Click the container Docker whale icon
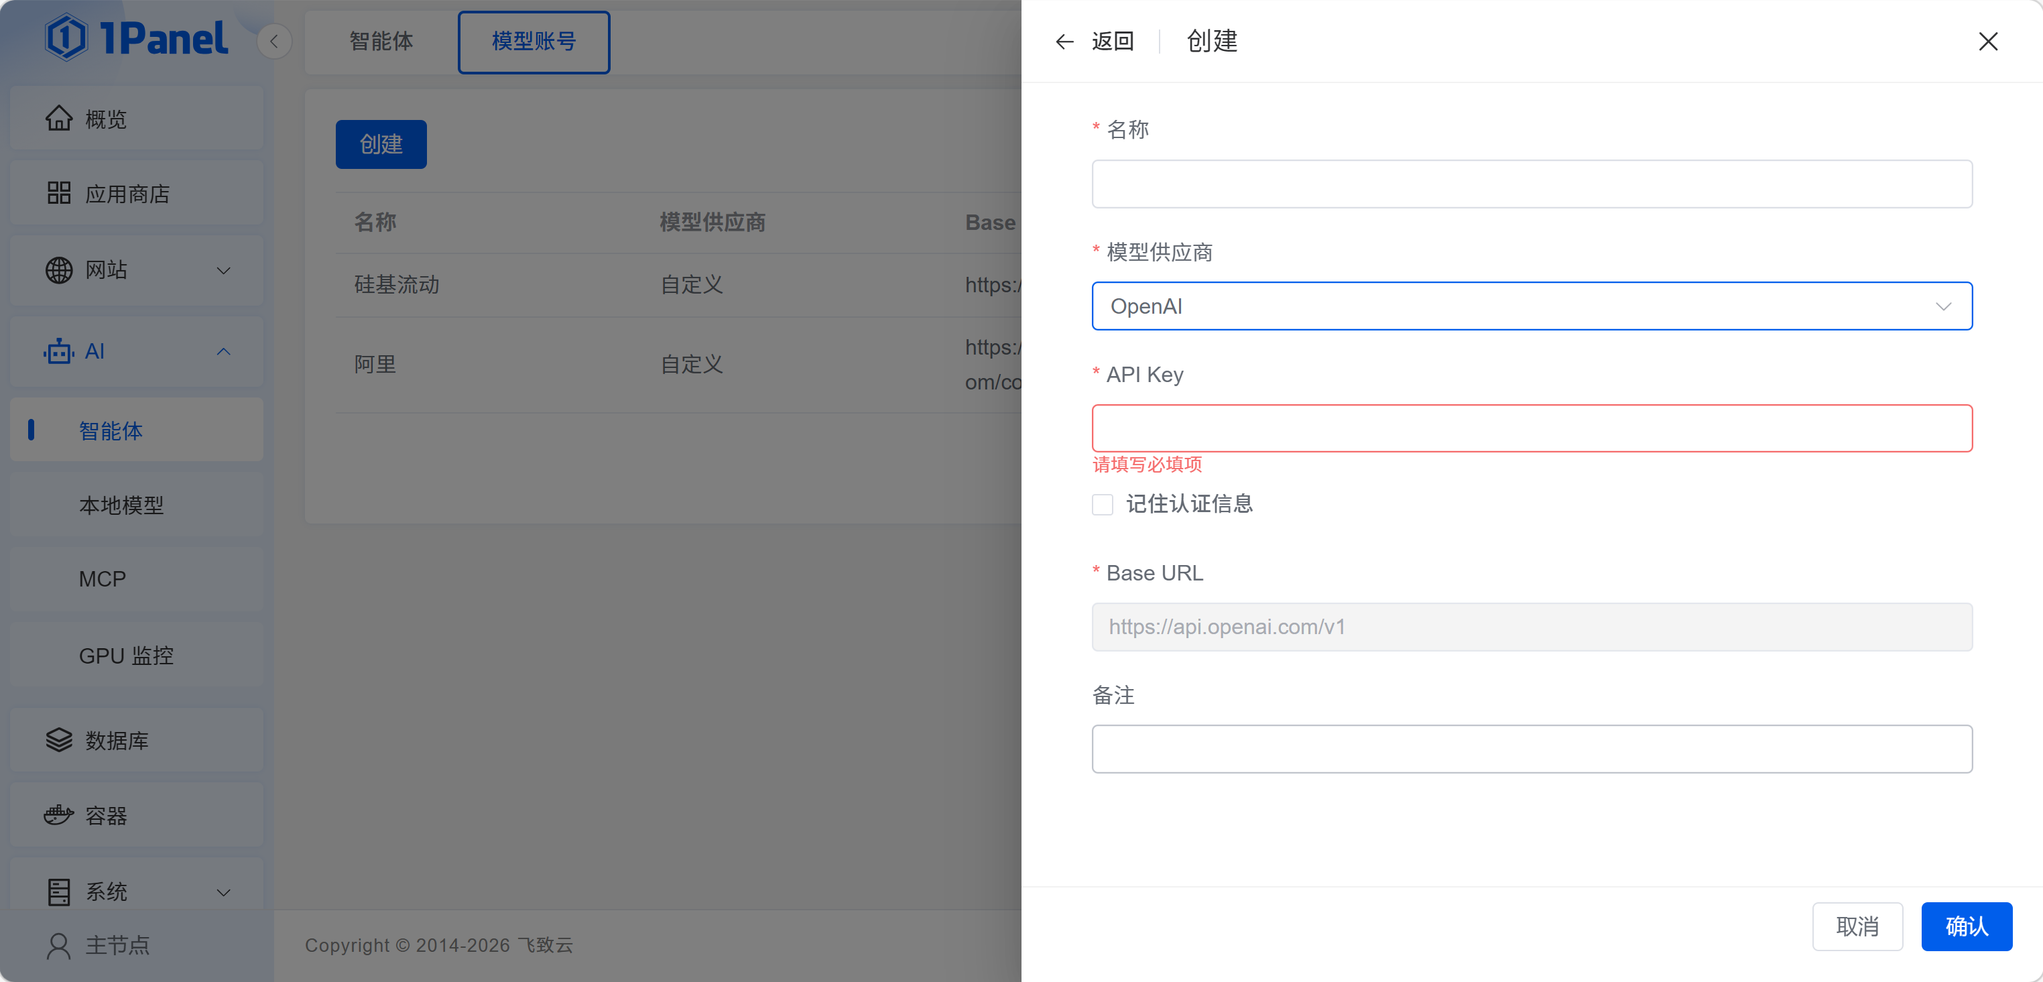2043x982 pixels. (x=59, y=815)
